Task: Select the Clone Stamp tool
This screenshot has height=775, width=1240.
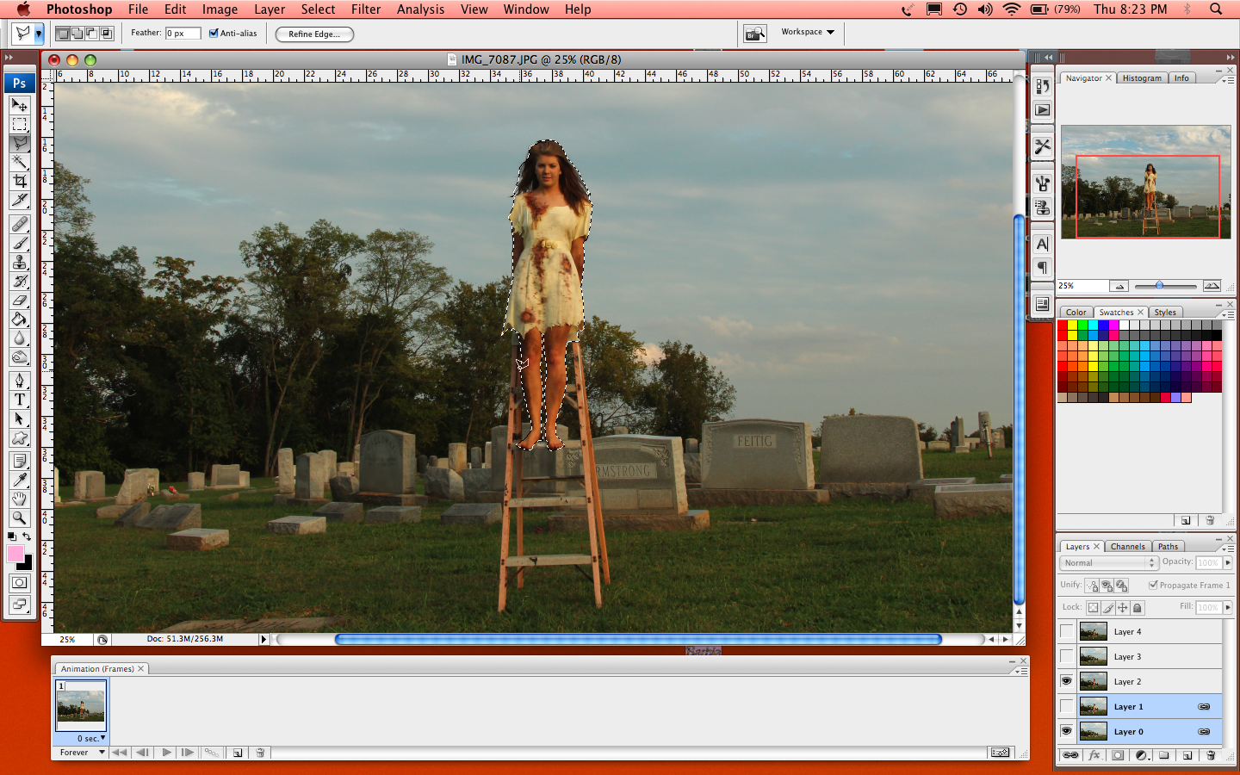Action: pyautogui.click(x=19, y=262)
